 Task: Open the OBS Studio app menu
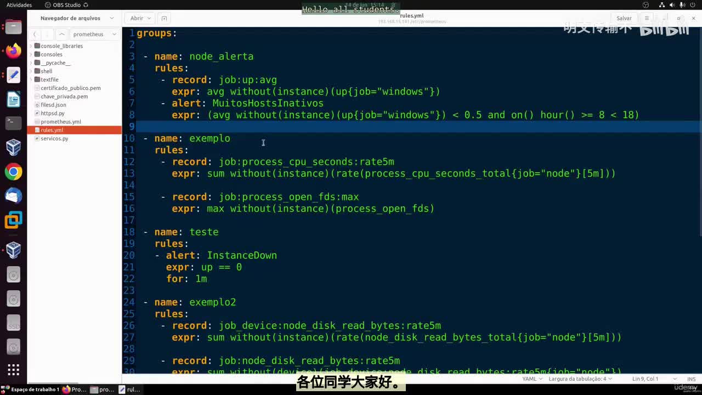pos(66,5)
